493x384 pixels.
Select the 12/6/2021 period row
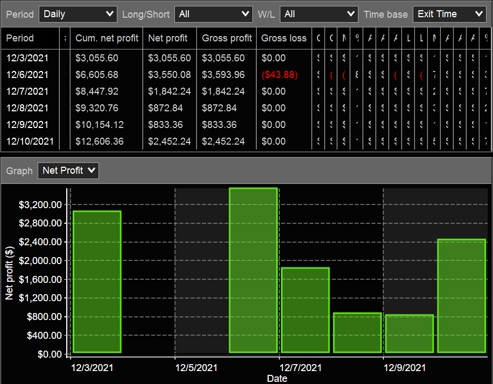(x=27, y=75)
